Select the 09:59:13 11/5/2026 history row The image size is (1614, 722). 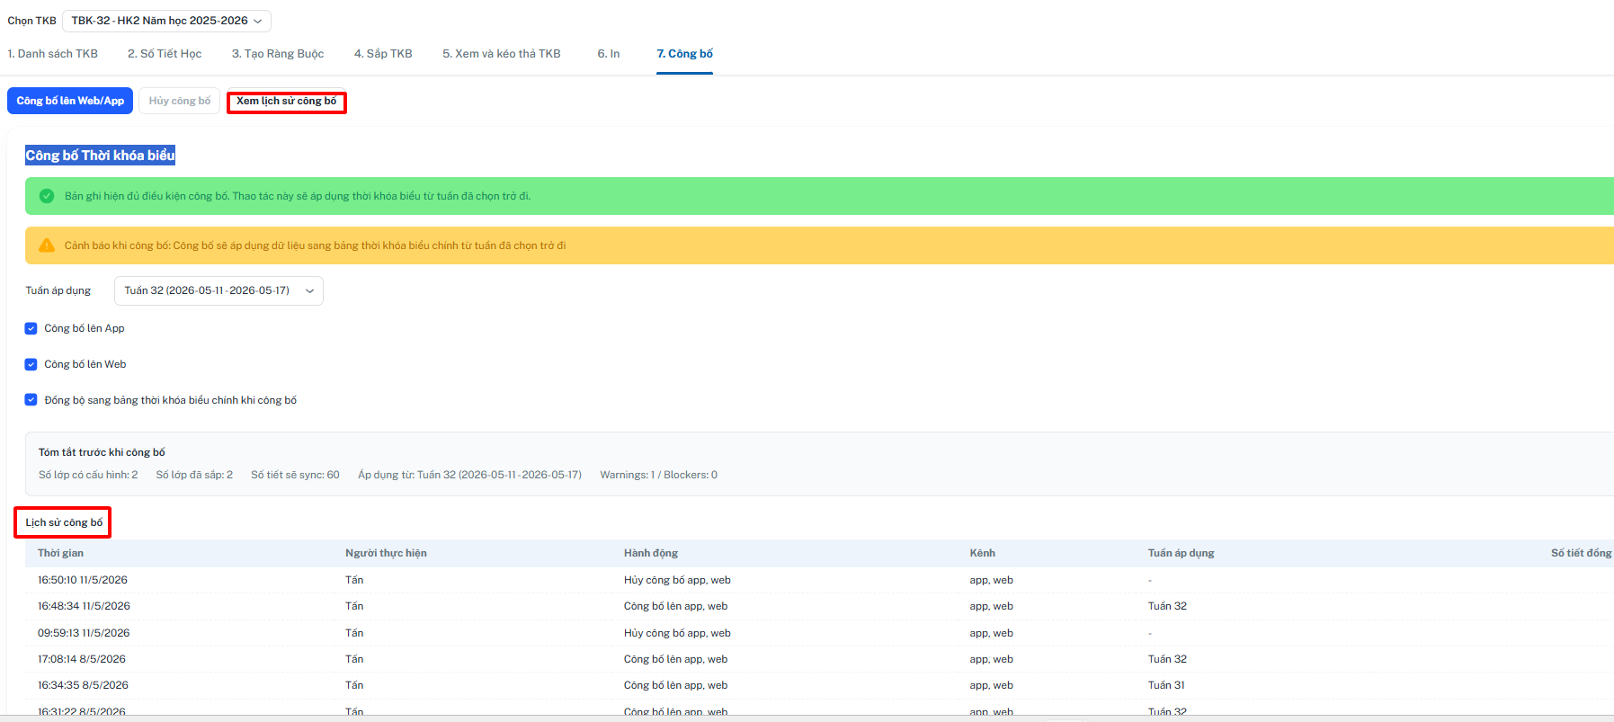(x=819, y=633)
